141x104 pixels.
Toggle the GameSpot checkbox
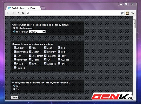point(15,60)
